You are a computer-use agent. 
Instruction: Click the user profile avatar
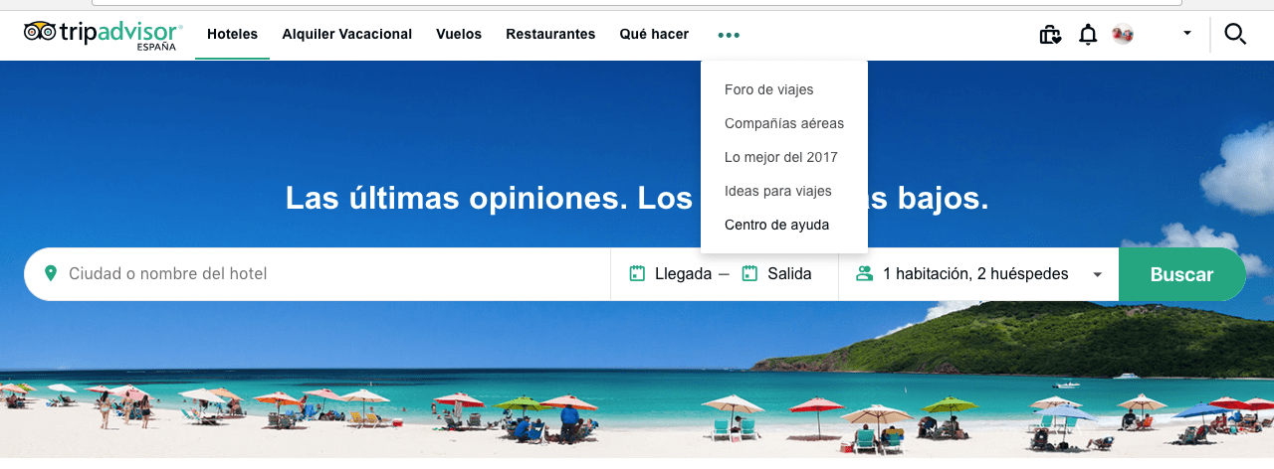point(1123,34)
